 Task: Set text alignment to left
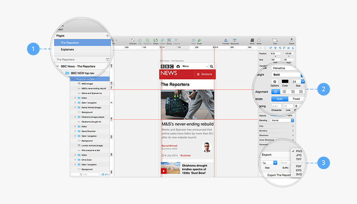(x=276, y=92)
